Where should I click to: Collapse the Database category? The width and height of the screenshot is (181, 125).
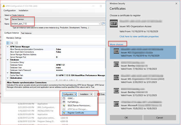coord(8,60)
